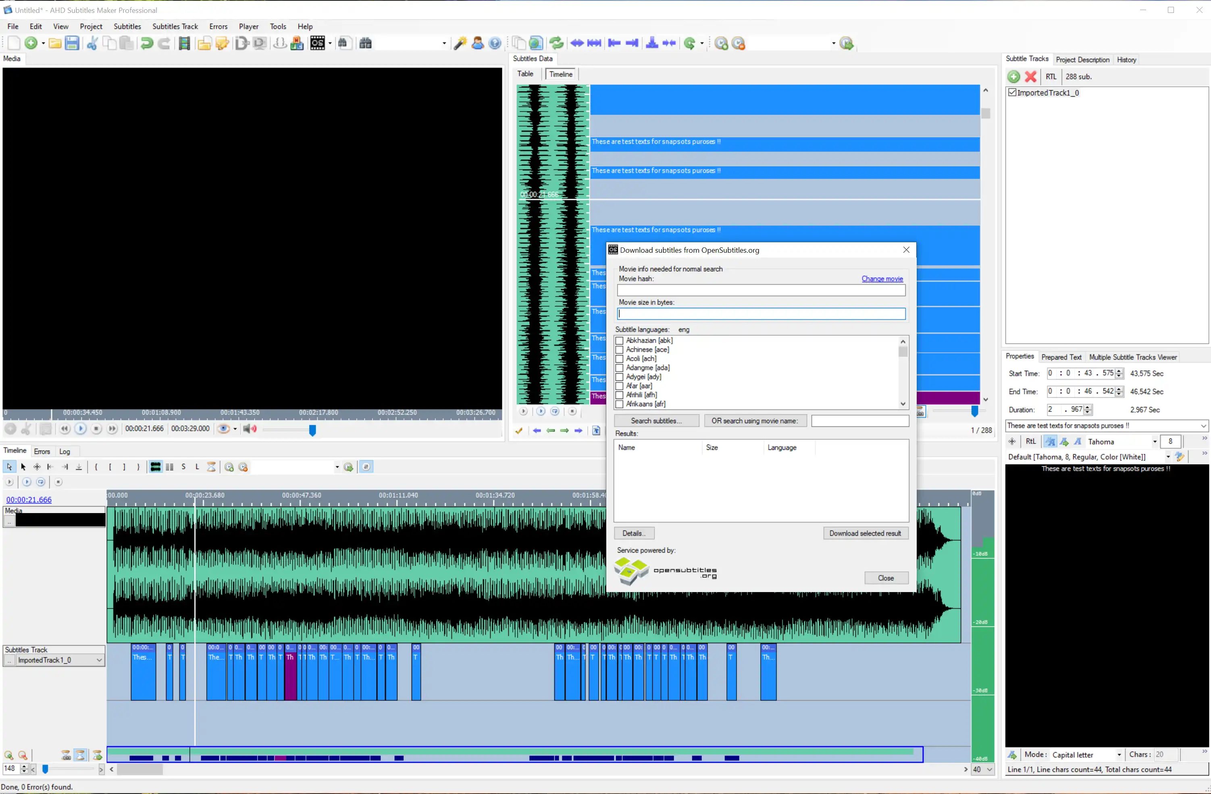The height and width of the screenshot is (794, 1211).
Task: Open the main toolbar search combo dropdown
Action: click(x=444, y=43)
